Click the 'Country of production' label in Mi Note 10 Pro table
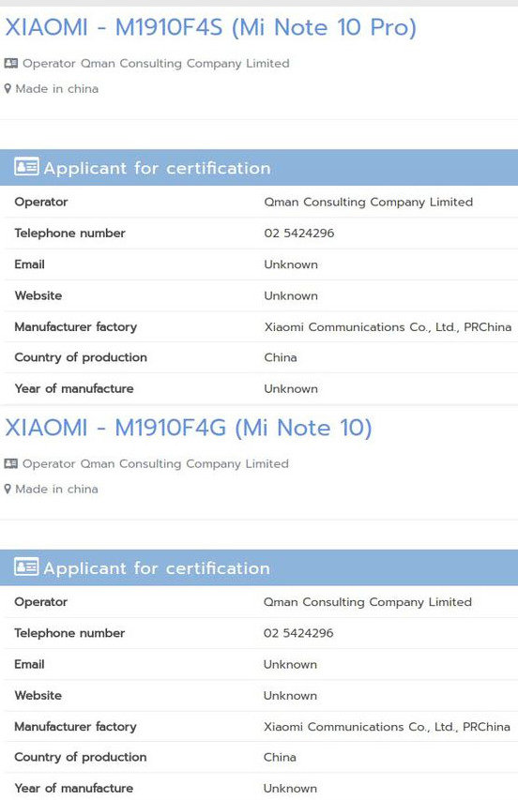The image size is (518, 800). coord(81,357)
